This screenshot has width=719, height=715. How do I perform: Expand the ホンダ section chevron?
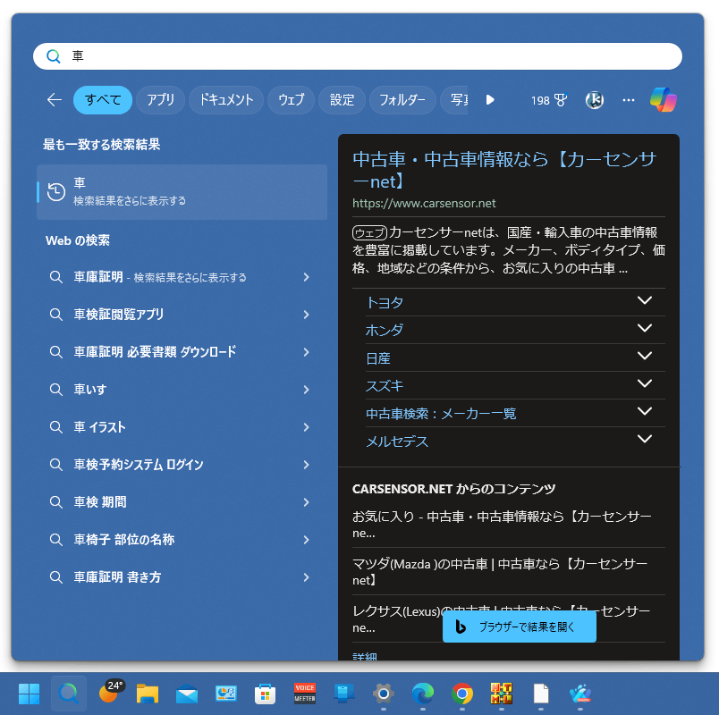645,328
